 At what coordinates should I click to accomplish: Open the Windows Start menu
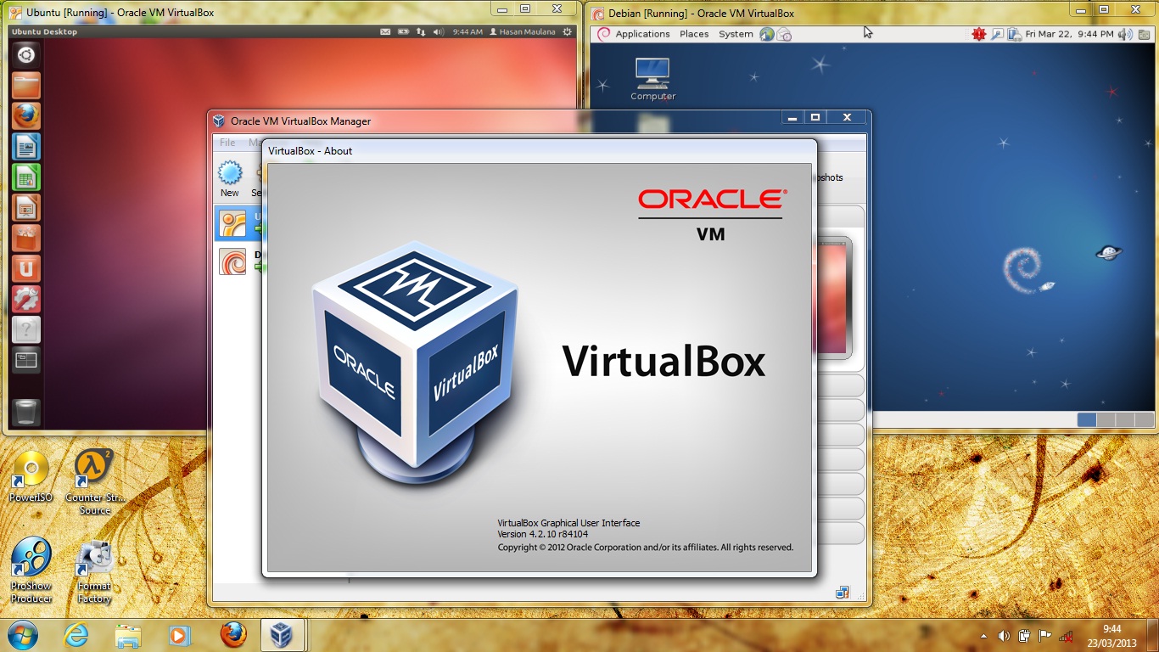coord(23,634)
